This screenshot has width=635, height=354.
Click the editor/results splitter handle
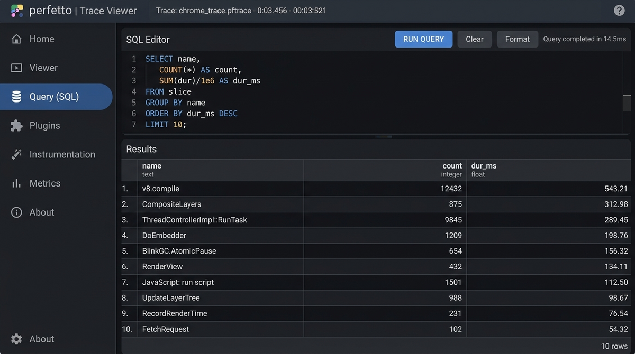(384, 136)
